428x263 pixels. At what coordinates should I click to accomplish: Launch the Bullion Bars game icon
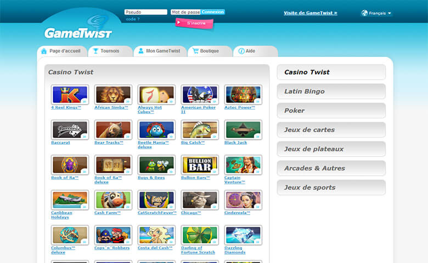pos(200,165)
